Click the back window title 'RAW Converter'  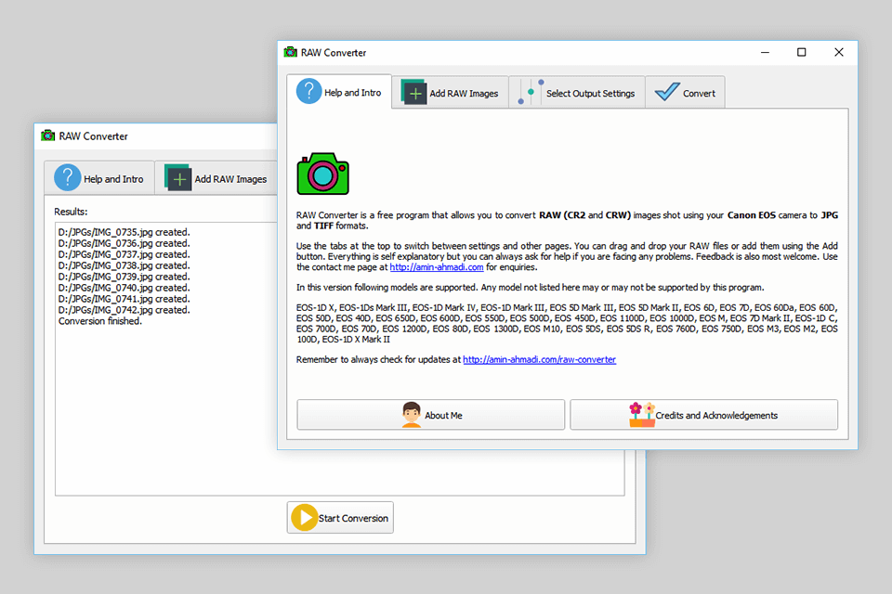coord(93,136)
